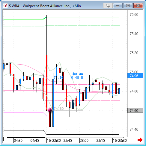The height and width of the screenshot is (146, 146).
Task: Click the 23:00 time axis label
Action: (x=84, y=141)
